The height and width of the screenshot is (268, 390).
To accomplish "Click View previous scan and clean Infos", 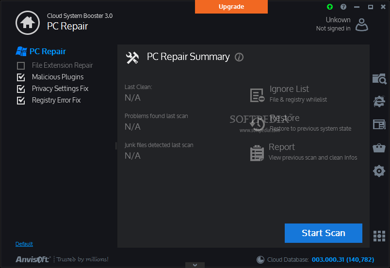I will (313, 158).
